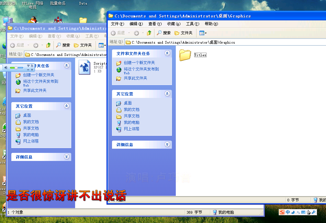This screenshot has width=326, height=223.
Task: Toggle 文件夹 folders pane in back window
Action: tap(83, 45)
